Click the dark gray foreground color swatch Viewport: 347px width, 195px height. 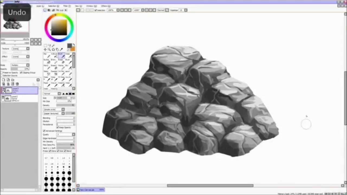click(69, 46)
